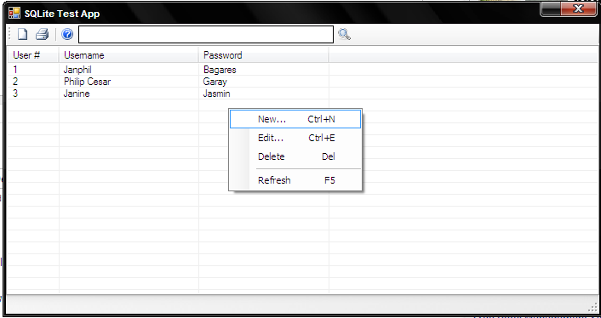
Task: Click the status bar resize grip
Action: (x=592, y=307)
